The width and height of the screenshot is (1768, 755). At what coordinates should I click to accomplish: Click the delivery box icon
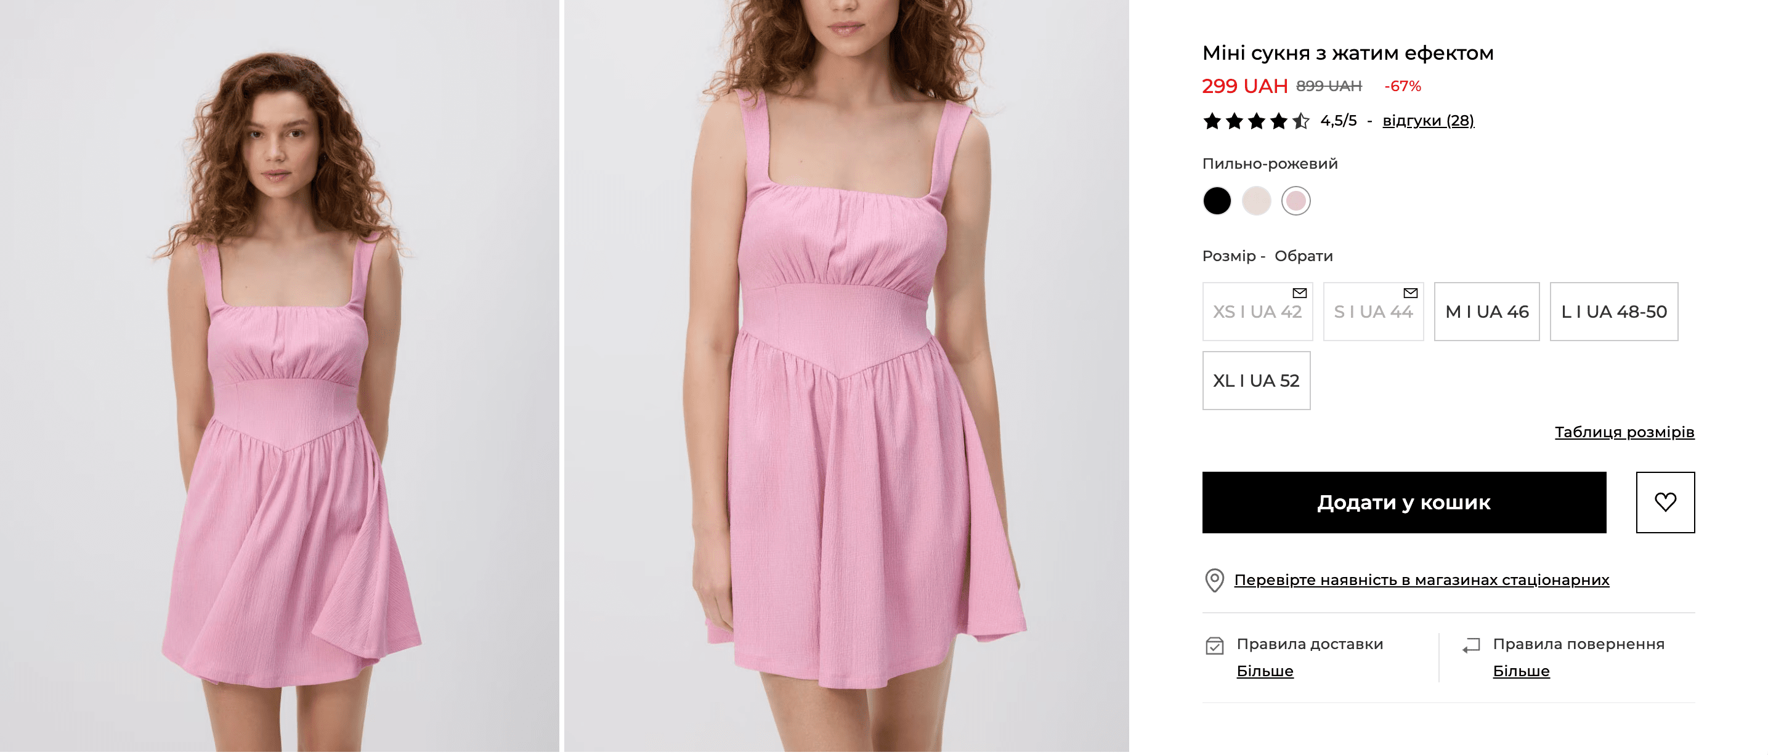tap(1214, 646)
